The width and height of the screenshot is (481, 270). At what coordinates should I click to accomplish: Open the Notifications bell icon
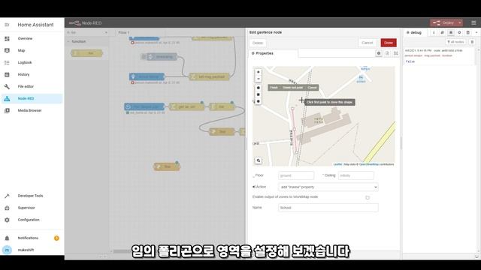7,238
